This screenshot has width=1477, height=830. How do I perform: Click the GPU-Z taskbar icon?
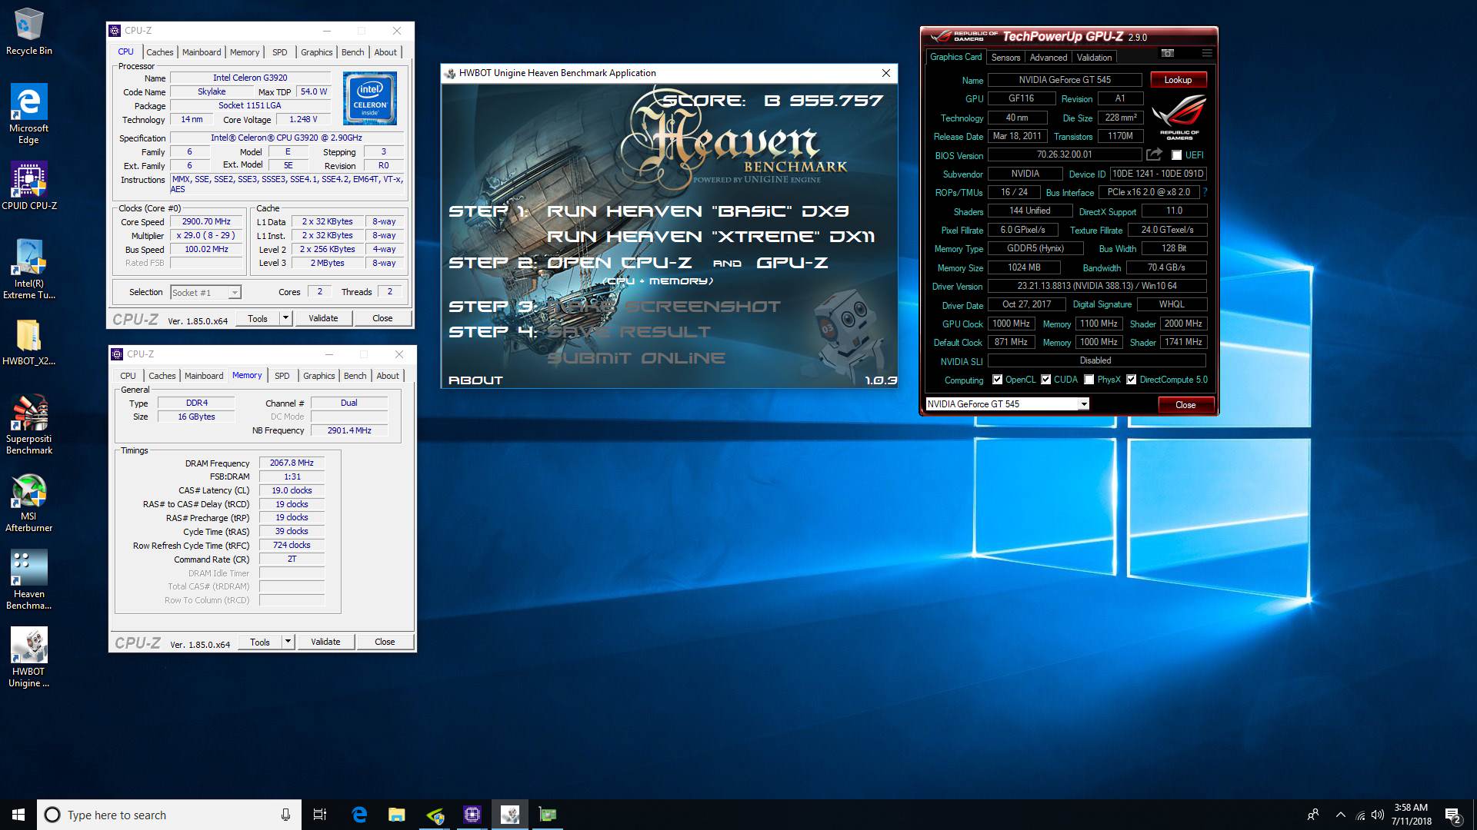[548, 815]
